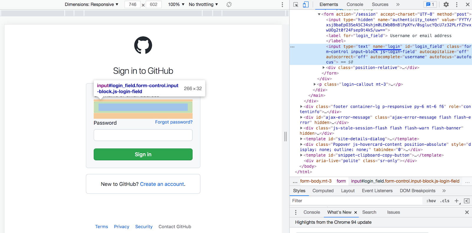Open the Security footer link
This screenshot has width=472, height=233.
click(x=144, y=227)
